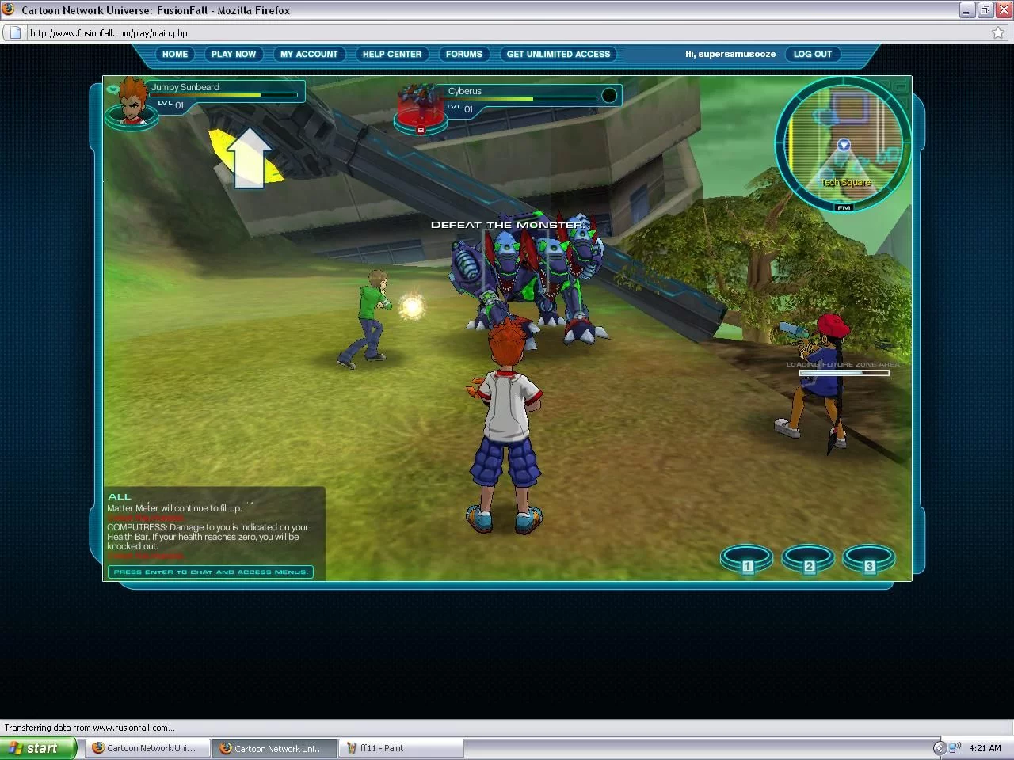Activate nano slot 1
Image resolution: width=1014 pixels, height=760 pixels.
(x=746, y=559)
